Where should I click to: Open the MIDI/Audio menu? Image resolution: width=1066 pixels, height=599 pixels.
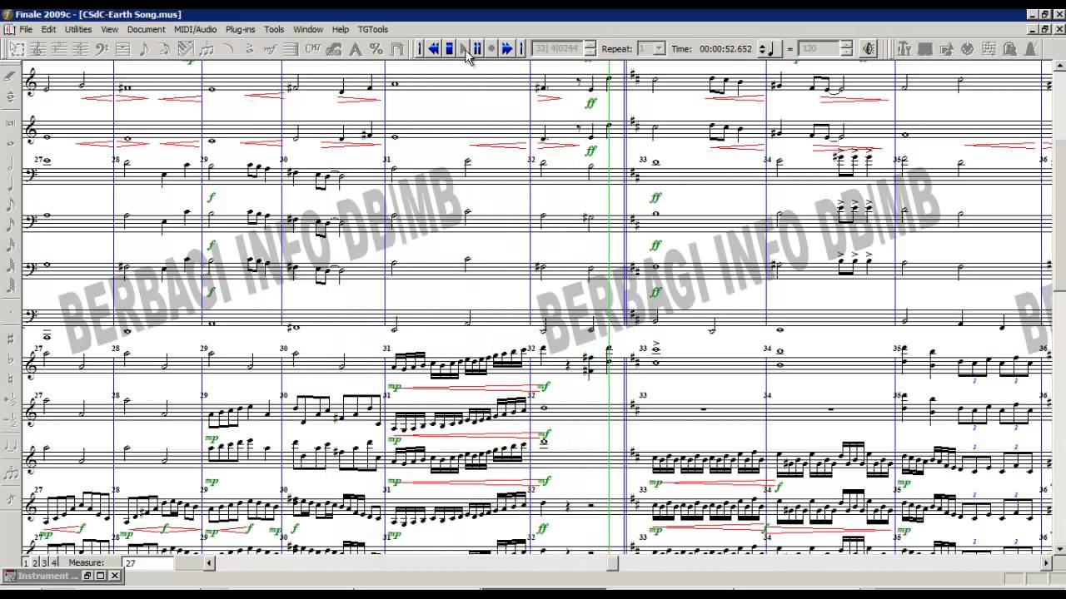click(x=195, y=29)
